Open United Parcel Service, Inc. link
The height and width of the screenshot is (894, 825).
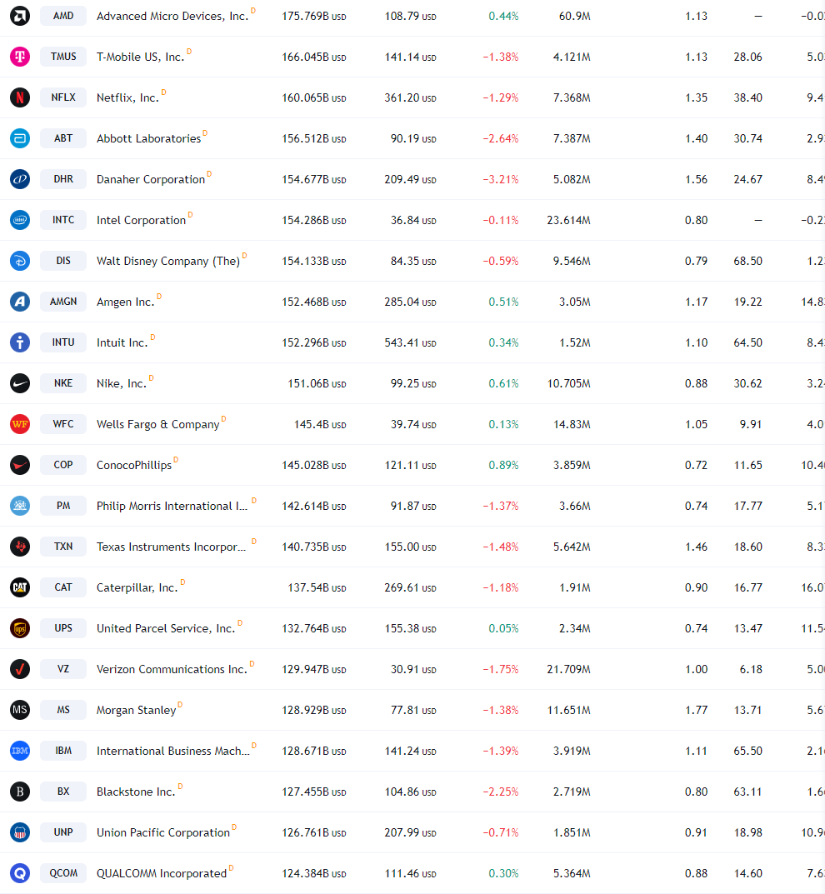(x=166, y=628)
